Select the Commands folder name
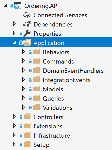The image size is (112, 150). pyautogui.click(x=58, y=61)
